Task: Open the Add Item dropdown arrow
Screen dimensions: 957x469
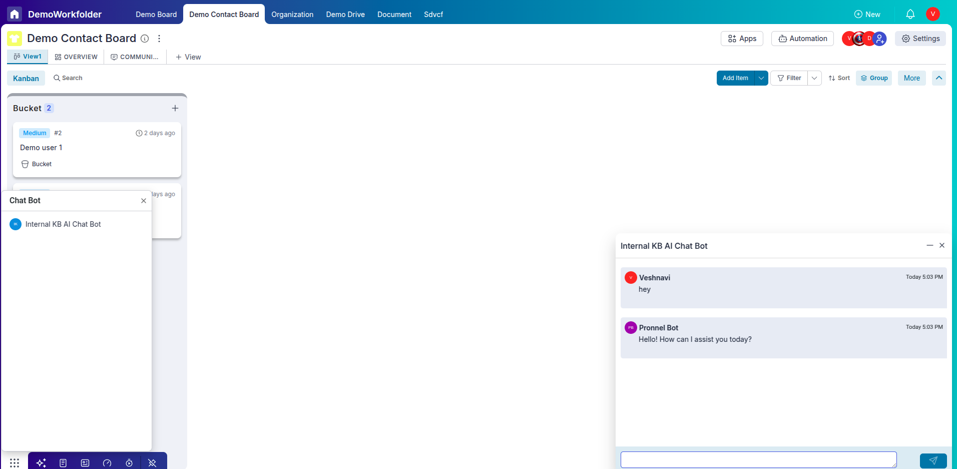Action: [x=761, y=78]
